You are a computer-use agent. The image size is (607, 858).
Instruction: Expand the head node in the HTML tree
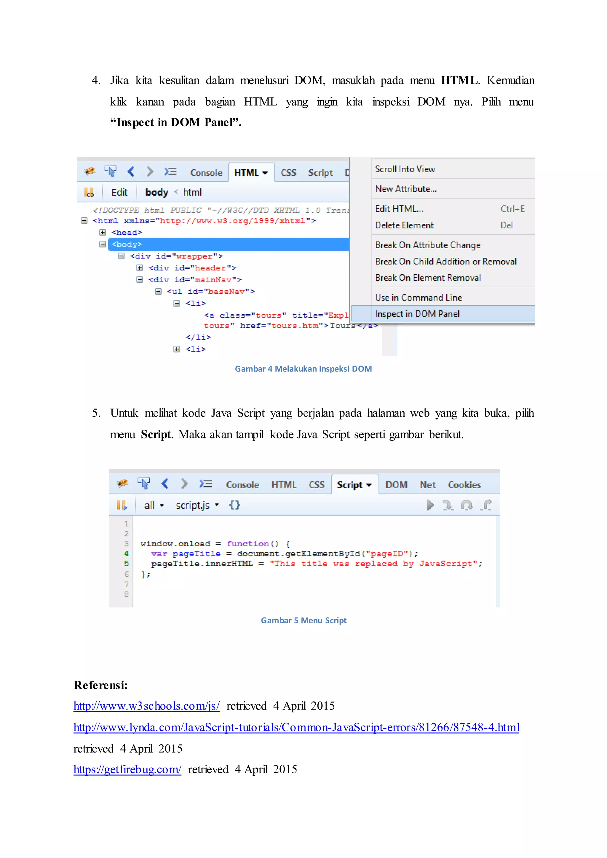(103, 233)
